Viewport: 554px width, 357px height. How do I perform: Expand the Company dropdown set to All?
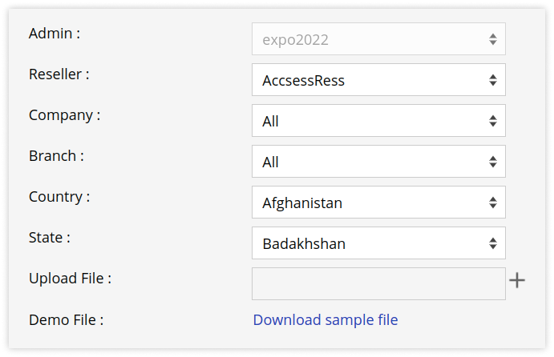pyautogui.click(x=378, y=121)
